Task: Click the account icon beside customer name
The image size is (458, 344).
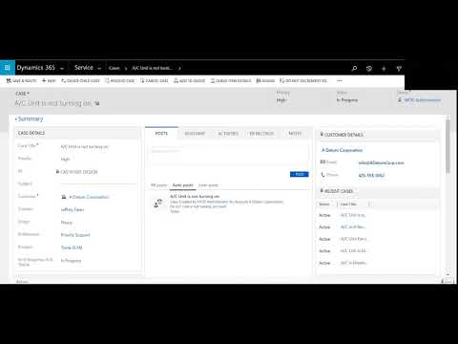Action: point(64,197)
